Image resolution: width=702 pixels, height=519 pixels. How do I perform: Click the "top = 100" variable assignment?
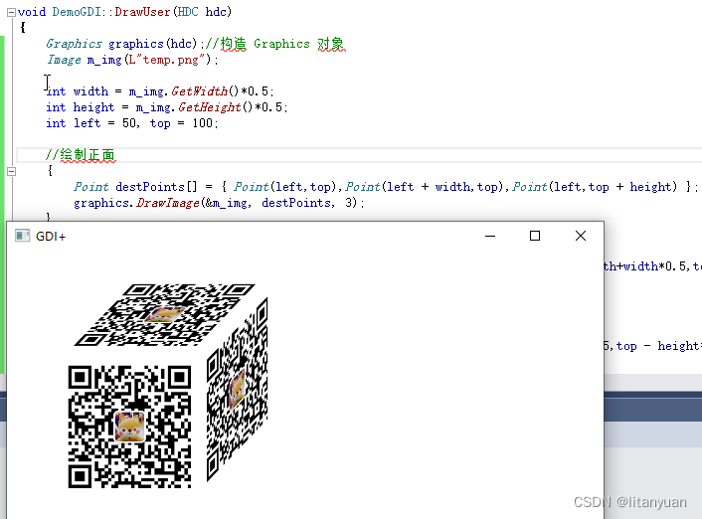[x=181, y=123]
